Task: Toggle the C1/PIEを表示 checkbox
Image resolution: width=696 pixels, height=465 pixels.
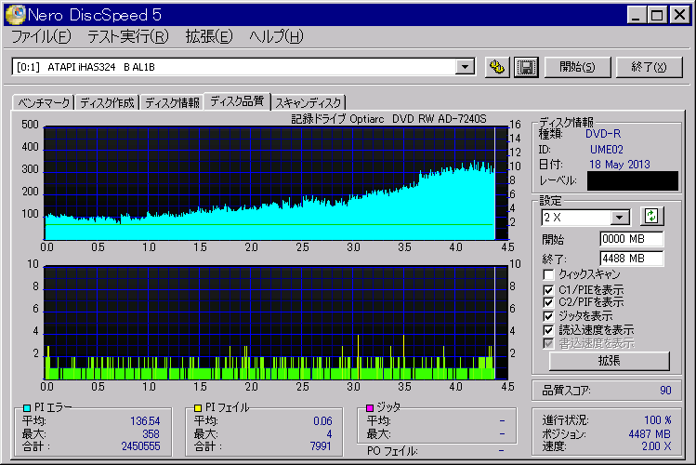Action: [x=548, y=290]
